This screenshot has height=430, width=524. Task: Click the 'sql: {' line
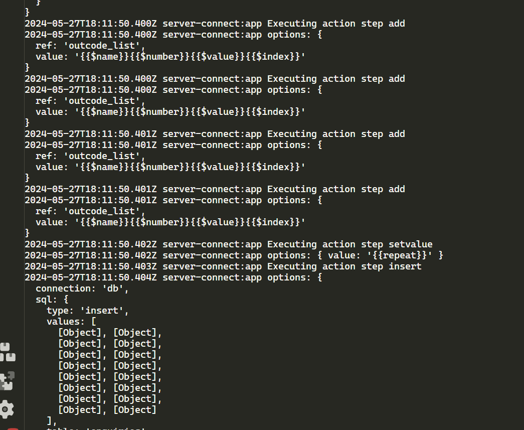coord(52,300)
